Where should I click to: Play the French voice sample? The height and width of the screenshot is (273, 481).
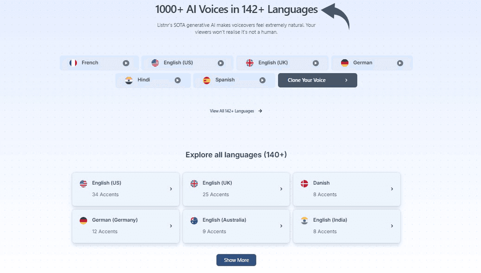click(126, 63)
